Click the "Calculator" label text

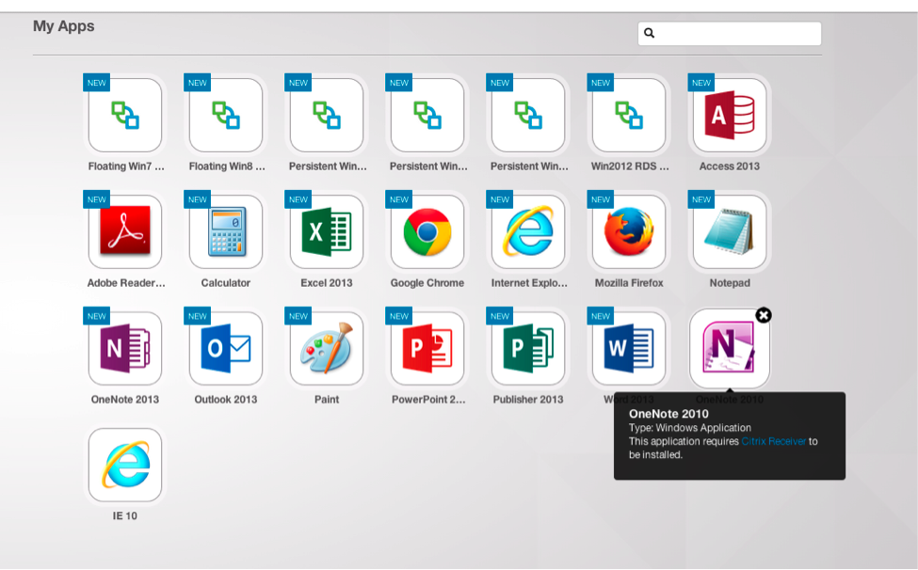pos(226,283)
